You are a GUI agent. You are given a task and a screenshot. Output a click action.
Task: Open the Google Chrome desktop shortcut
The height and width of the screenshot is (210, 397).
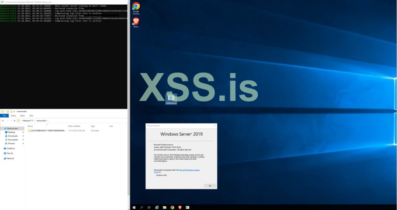point(136,6)
